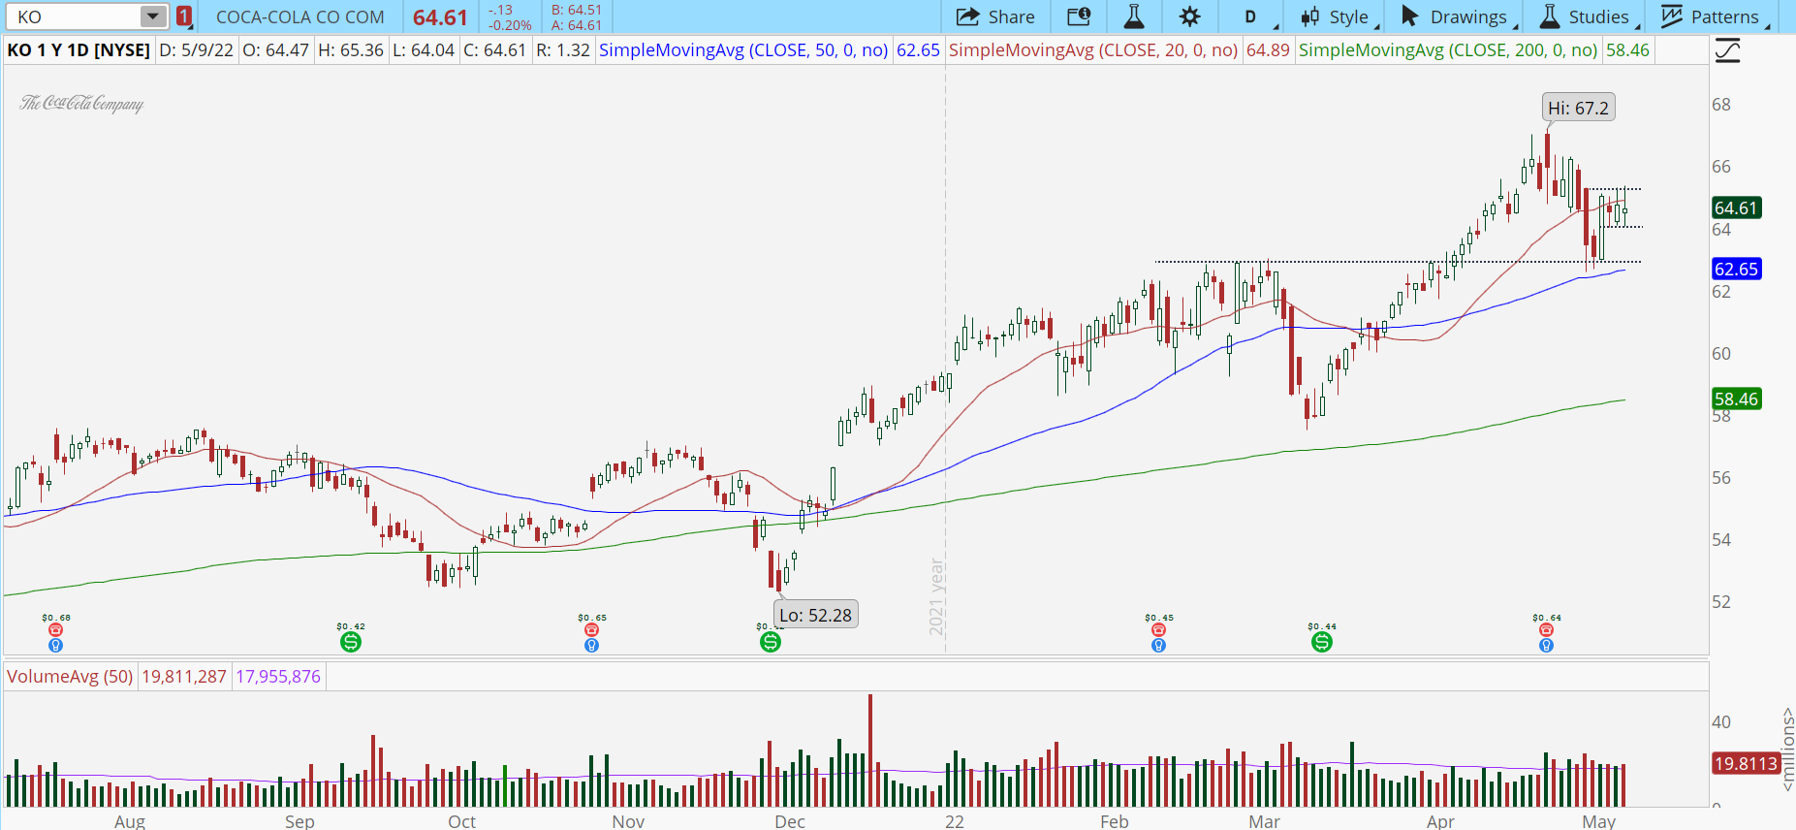Click the red alert badge beside symbol
The width and height of the screenshot is (1796, 830).
coord(184,16)
